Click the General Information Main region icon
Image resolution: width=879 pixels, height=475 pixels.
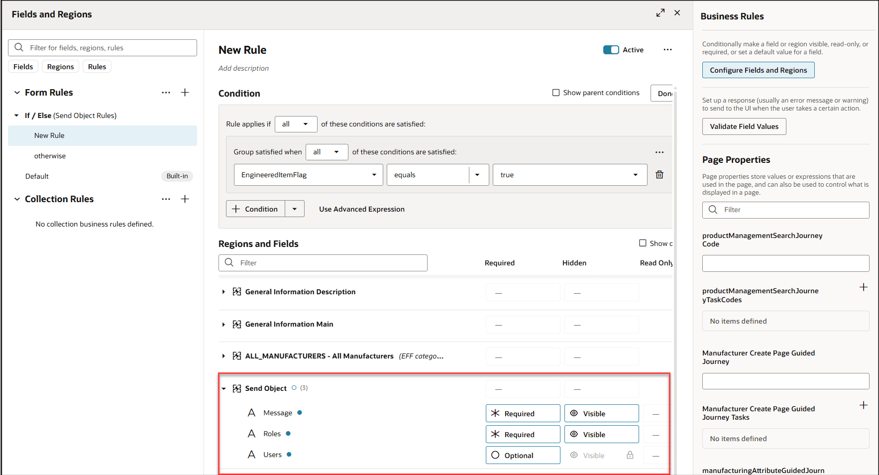click(x=237, y=324)
